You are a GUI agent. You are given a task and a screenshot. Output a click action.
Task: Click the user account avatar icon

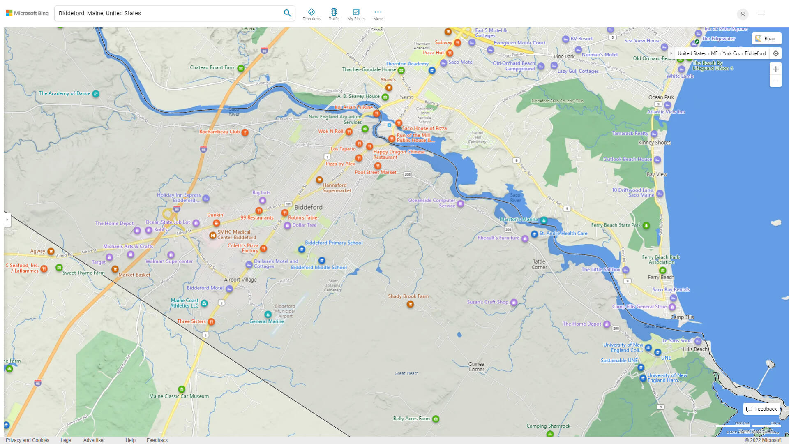(743, 14)
